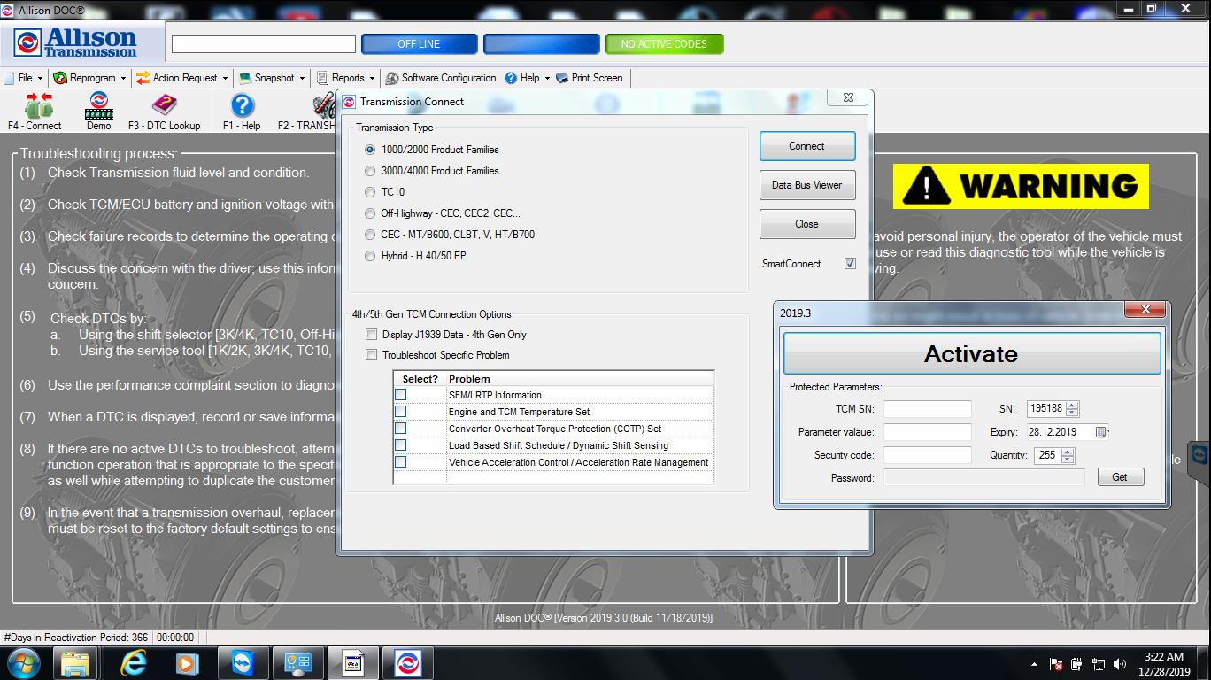
Task: Click the empty text box in header
Action: (x=264, y=44)
